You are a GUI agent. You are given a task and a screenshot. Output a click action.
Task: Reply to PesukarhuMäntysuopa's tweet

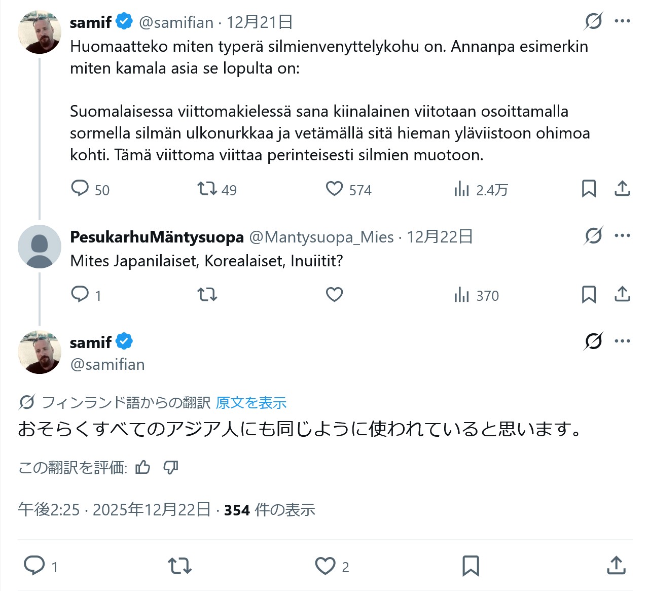point(80,294)
